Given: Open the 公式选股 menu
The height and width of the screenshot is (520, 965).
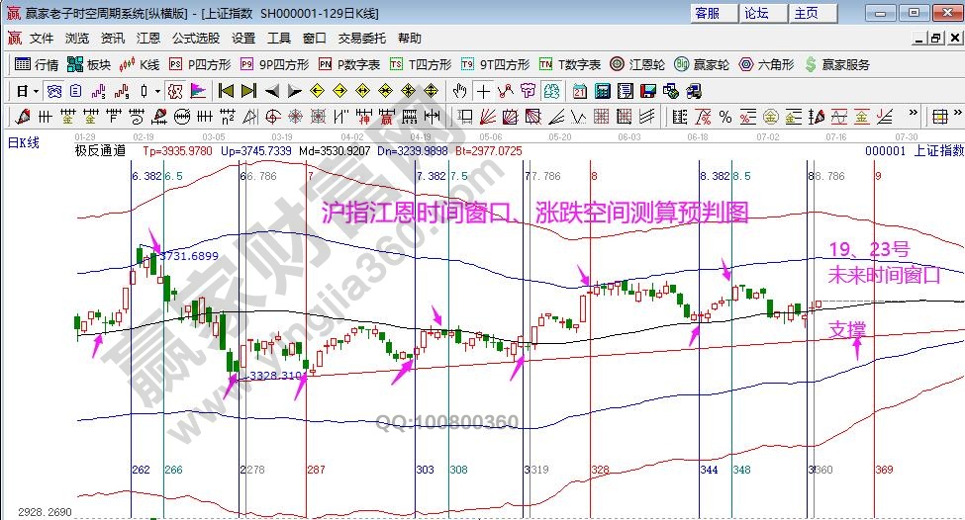Looking at the screenshot, I should (x=196, y=39).
